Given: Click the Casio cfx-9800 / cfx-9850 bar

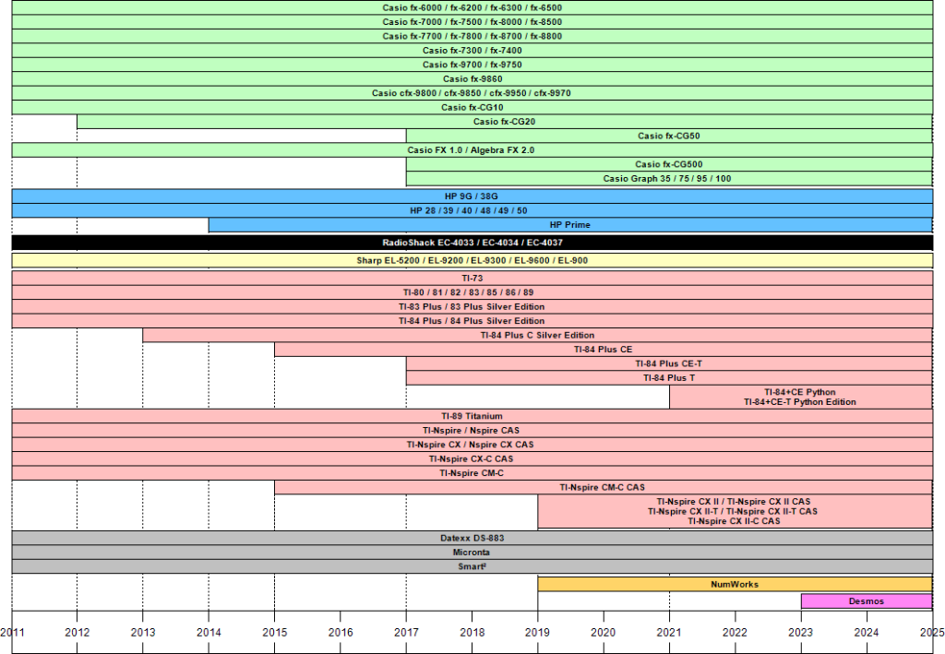Looking at the screenshot, I should point(472,93).
